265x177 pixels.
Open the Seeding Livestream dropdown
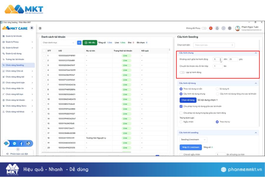click(193, 140)
